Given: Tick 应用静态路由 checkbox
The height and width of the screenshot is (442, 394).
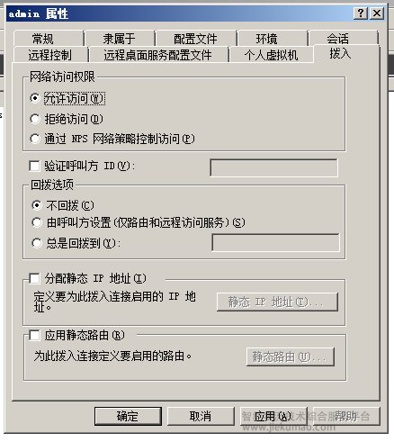Looking at the screenshot, I should pyautogui.click(x=34, y=335).
